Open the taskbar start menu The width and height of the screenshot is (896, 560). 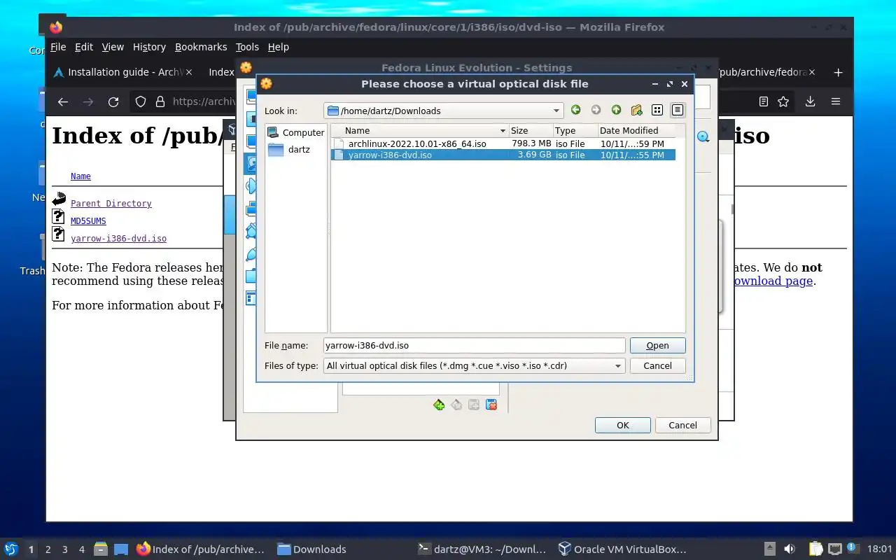[10, 549]
